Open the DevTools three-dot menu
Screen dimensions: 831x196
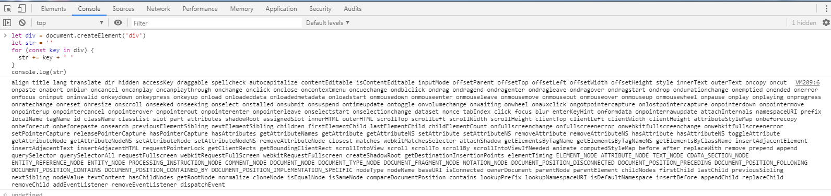pos(826,8)
